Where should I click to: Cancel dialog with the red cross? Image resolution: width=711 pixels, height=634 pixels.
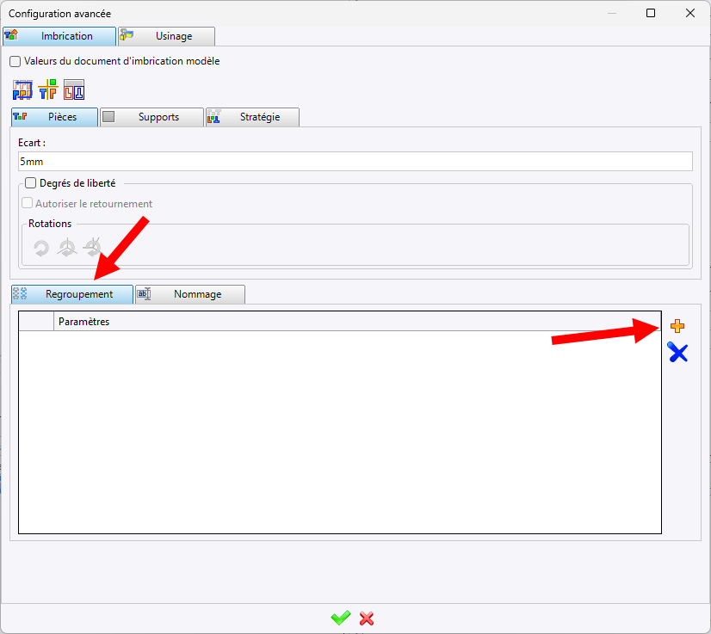367,618
